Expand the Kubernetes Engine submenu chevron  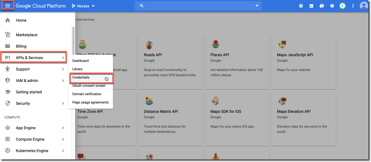click(63, 151)
